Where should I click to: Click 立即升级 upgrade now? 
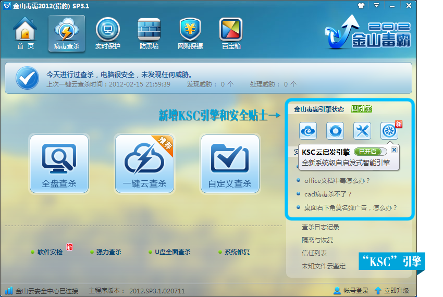[397, 291]
